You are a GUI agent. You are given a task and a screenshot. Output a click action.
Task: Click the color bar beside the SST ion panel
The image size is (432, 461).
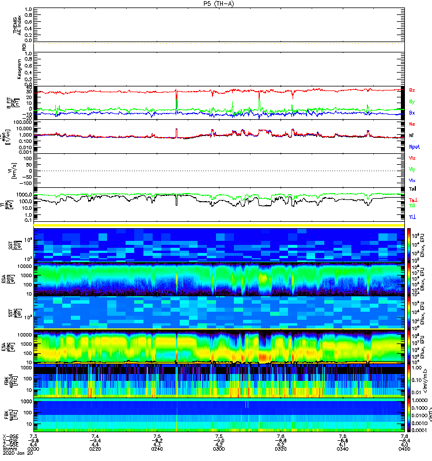tap(409, 244)
